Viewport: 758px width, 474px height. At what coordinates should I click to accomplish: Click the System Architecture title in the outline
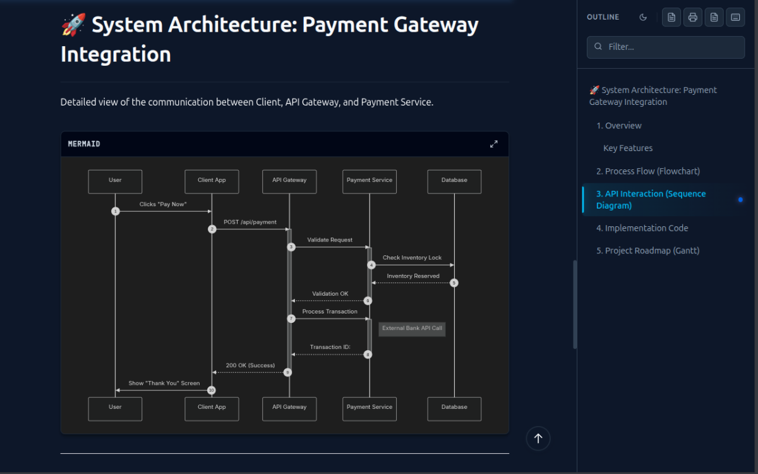653,96
